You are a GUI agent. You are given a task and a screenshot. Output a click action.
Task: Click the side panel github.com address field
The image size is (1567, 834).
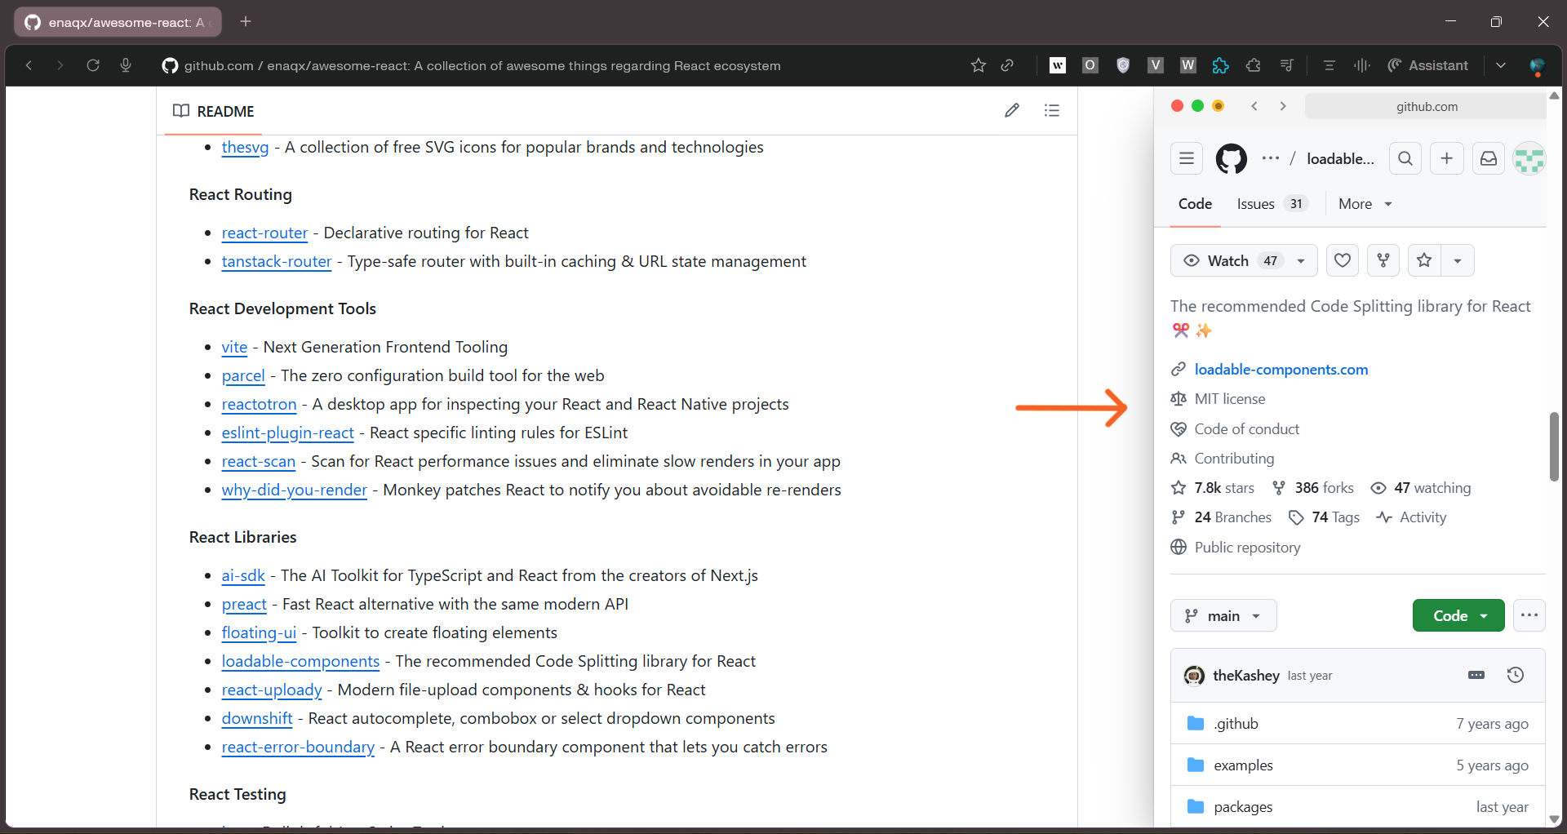click(x=1427, y=106)
